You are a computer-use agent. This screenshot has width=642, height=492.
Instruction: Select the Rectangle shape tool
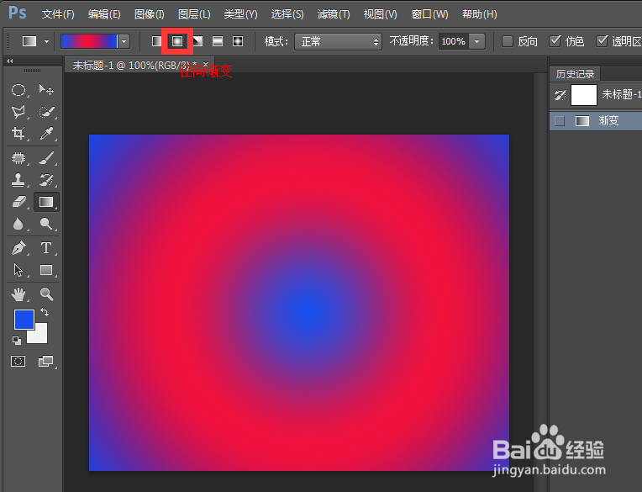point(46,270)
